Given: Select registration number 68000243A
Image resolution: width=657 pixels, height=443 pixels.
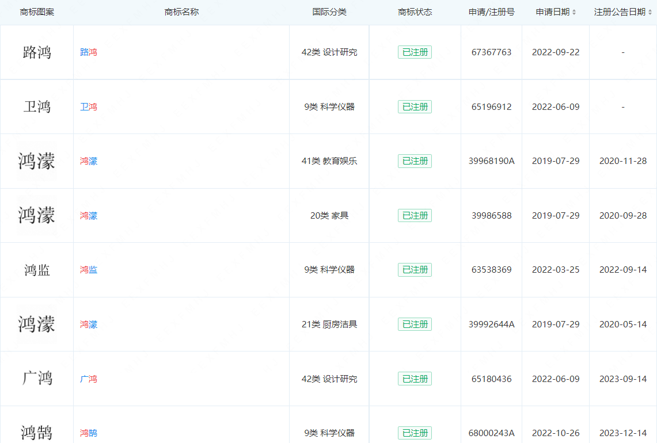Looking at the screenshot, I should 492,433.
